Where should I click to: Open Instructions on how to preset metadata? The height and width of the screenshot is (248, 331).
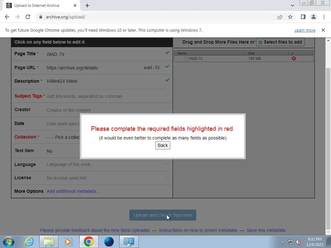(x=198, y=230)
